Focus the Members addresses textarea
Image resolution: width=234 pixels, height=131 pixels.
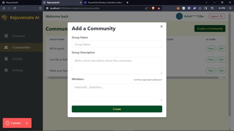pos(117,92)
